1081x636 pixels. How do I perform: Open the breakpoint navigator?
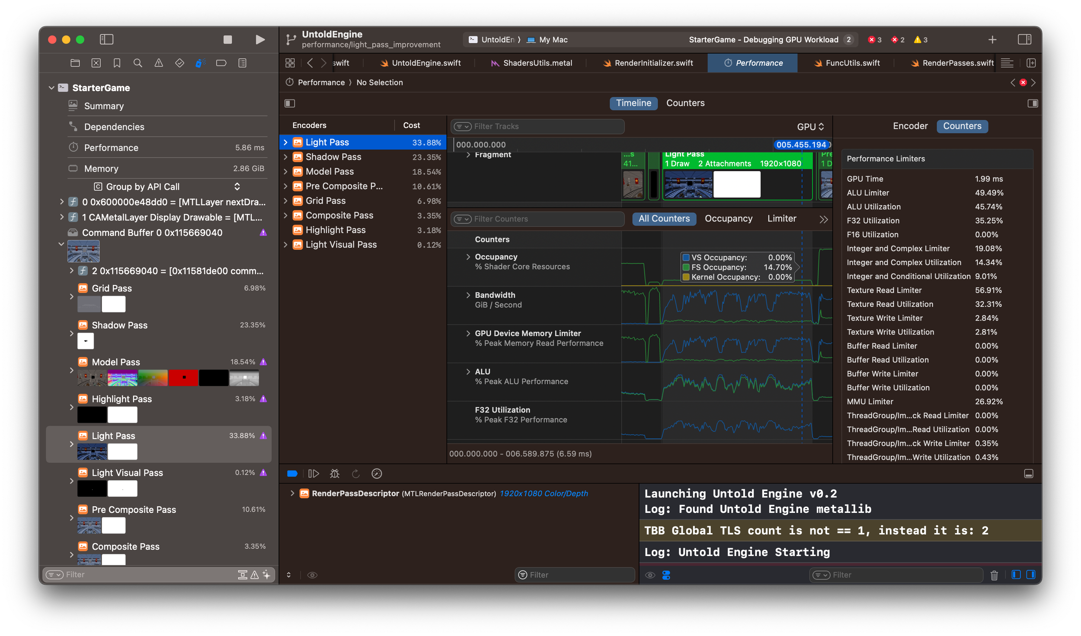coord(221,63)
